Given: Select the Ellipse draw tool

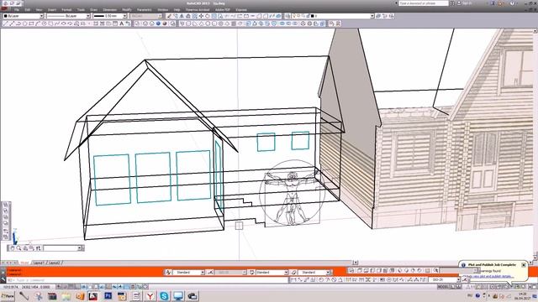Looking at the screenshot, I should 64,23.
